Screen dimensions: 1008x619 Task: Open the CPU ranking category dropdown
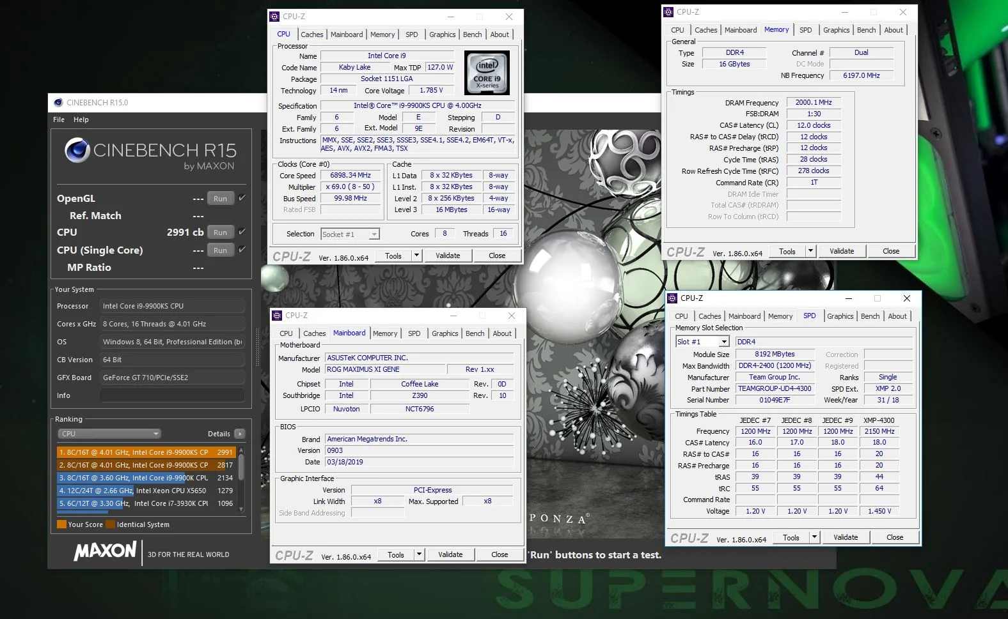coord(109,434)
